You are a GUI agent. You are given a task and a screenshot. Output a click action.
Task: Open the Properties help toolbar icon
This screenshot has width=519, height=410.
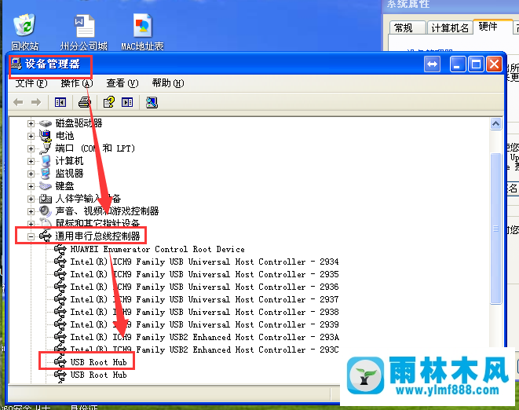click(x=108, y=102)
